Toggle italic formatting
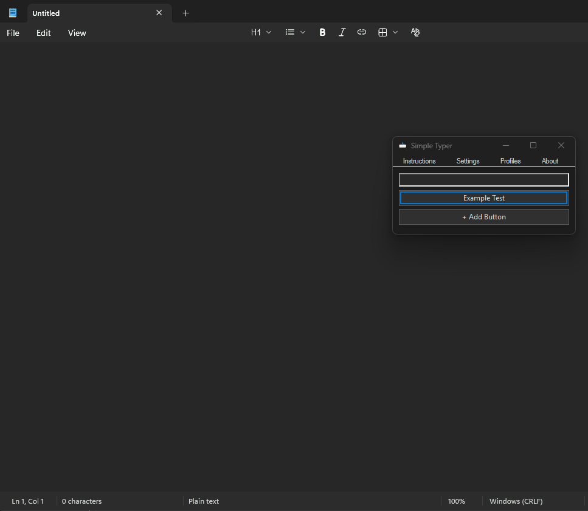Screen dimensions: 588x511 pyautogui.click(x=342, y=32)
